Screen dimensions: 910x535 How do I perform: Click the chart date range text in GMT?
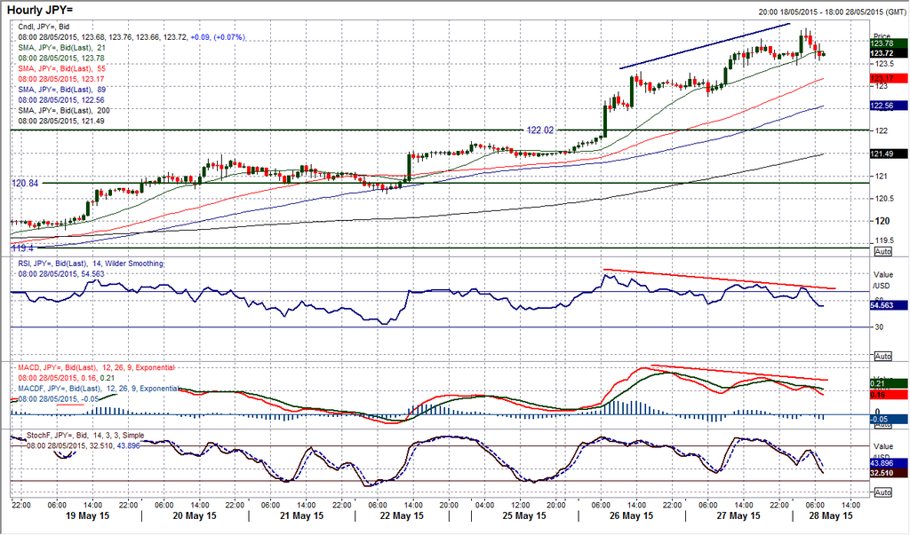(832, 12)
